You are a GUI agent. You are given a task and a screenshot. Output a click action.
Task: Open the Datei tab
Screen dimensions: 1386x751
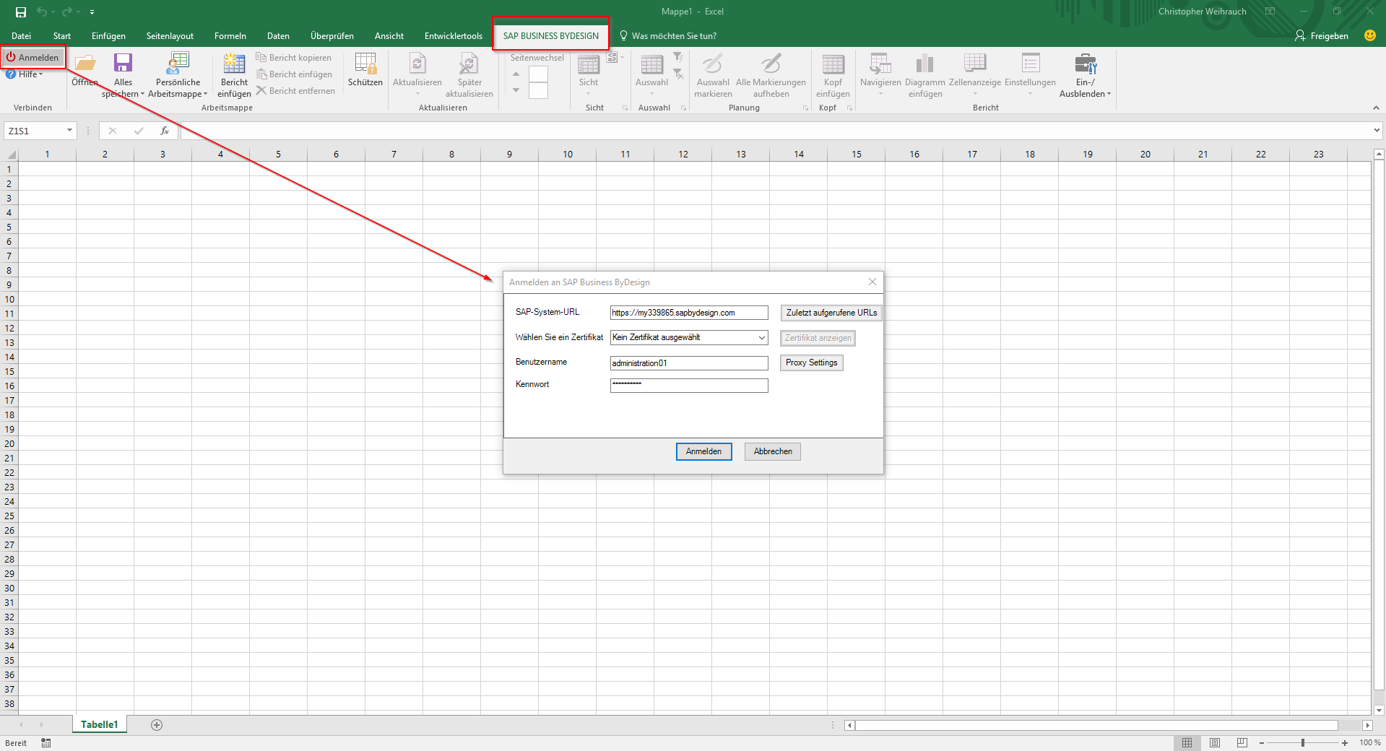[x=21, y=35]
